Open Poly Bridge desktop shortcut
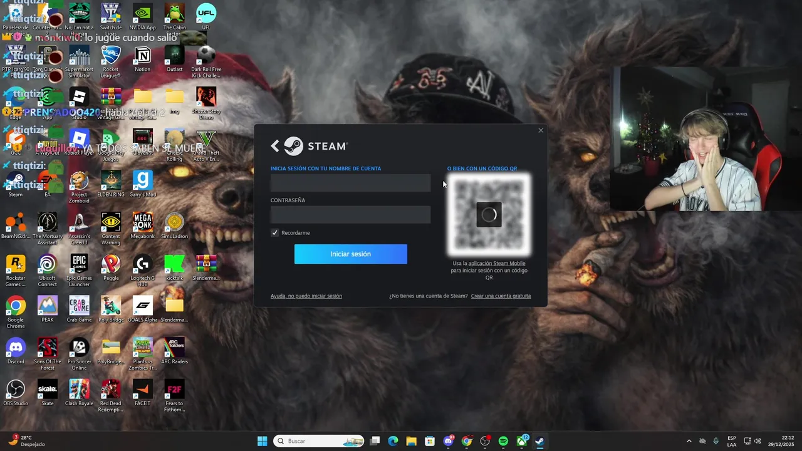The width and height of the screenshot is (802, 451). 111,309
